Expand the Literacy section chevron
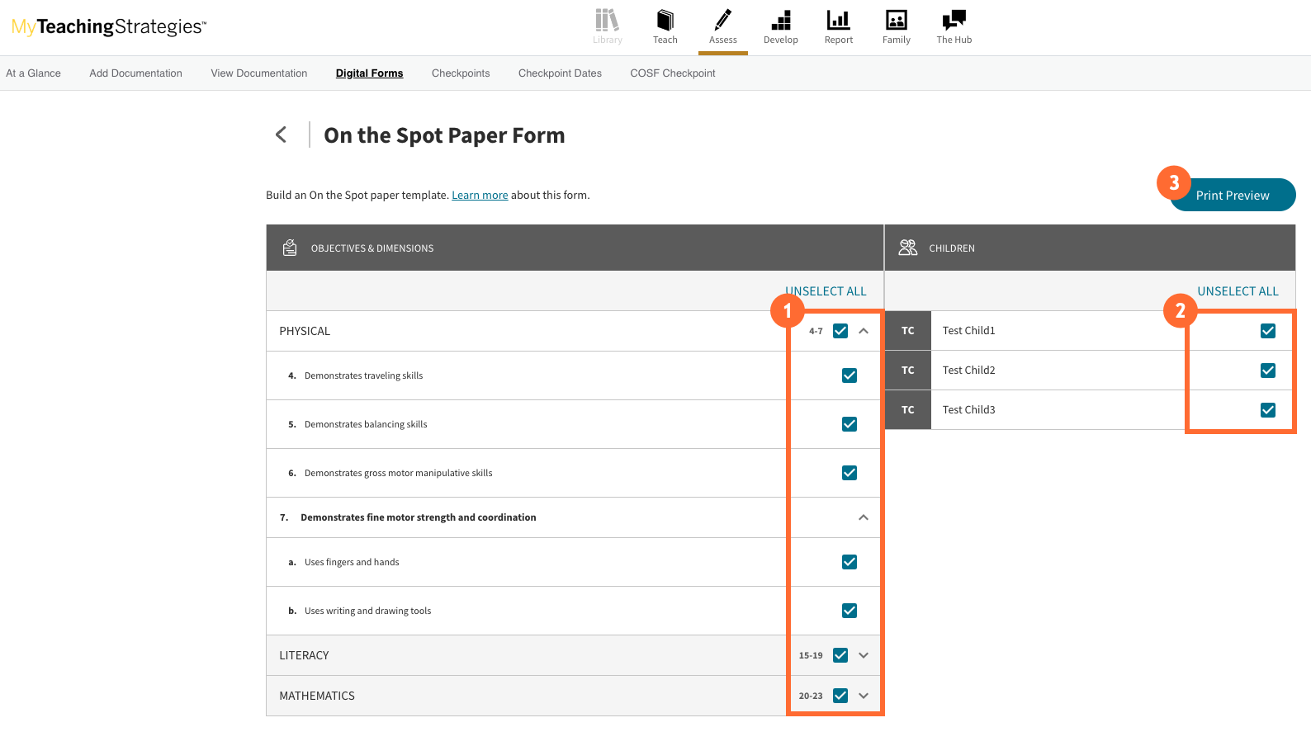The image size is (1311, 746). tap(864, 655)
